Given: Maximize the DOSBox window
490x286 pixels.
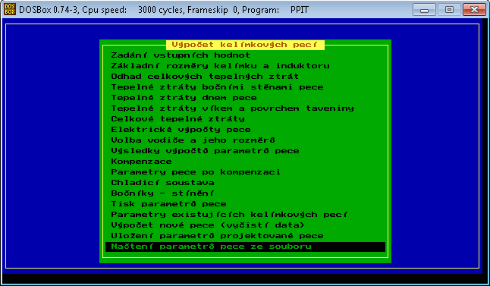Looking at the screenshot, I should [x=449, y=10].
